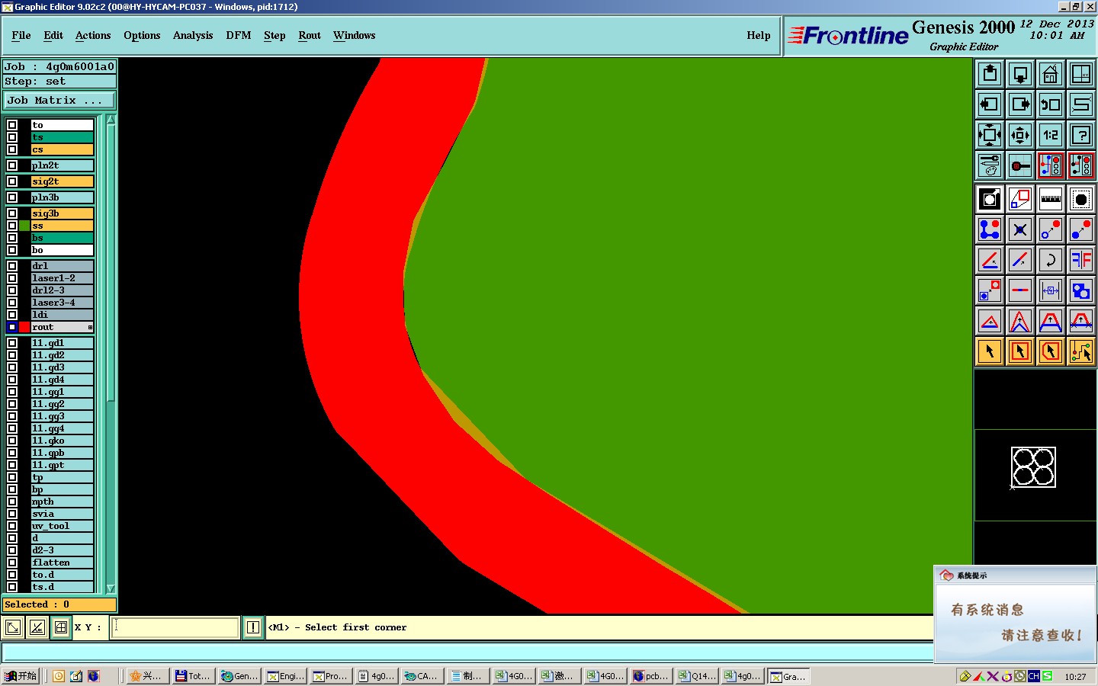The width and height of the screenshot is (1098, 686).
Task: Toggle the 'flatten' layer checkbox
Action: click(x=12, y=563)
